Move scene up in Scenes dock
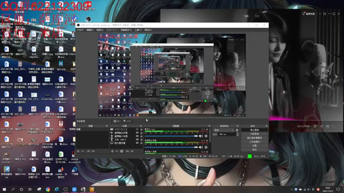 89,151
